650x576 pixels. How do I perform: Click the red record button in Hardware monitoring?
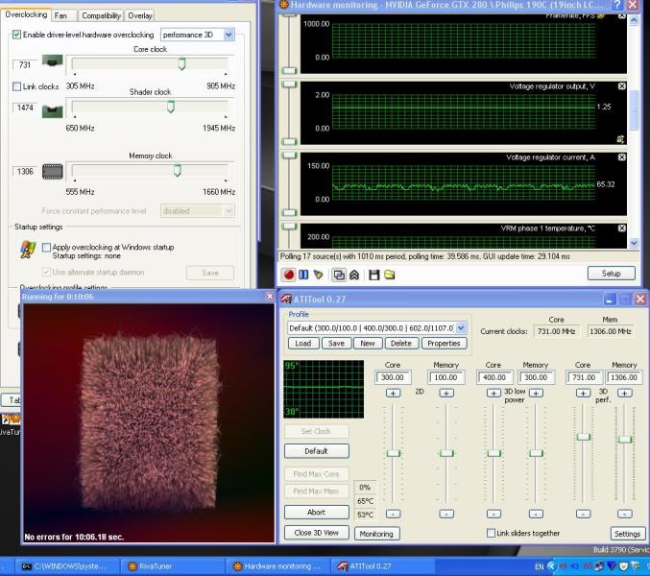tap(289, 275)
